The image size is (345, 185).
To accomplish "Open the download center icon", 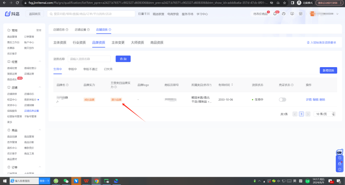I will click(292, 14).
